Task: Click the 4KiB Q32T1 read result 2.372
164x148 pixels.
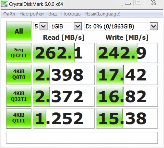Action: [64, 97]
